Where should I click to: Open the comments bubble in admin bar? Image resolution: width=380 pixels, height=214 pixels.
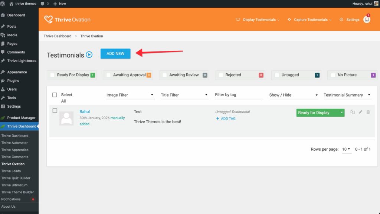click(44, 4)
